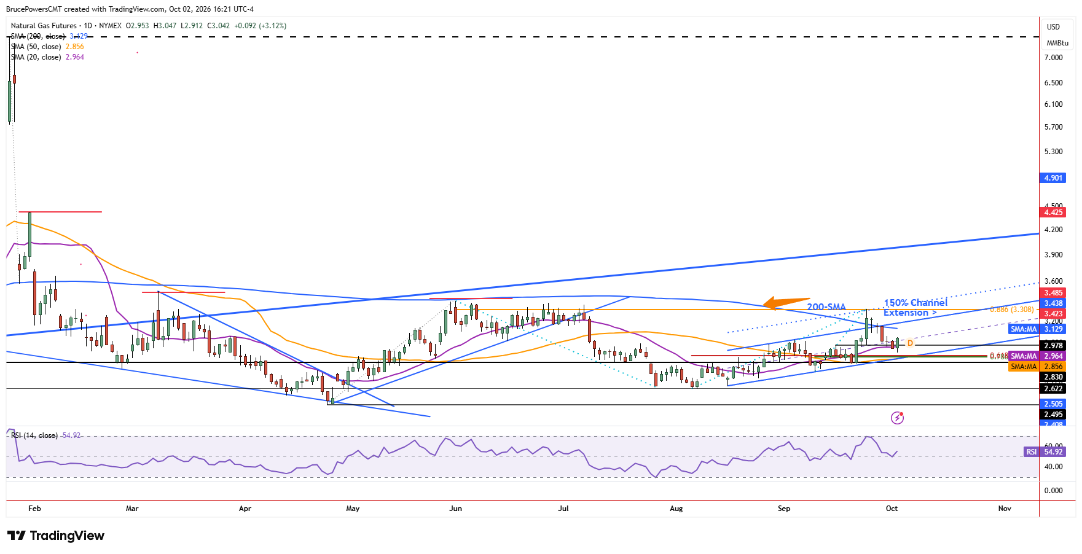Click the 40.00 RSI axis value

pos(1053,467)
